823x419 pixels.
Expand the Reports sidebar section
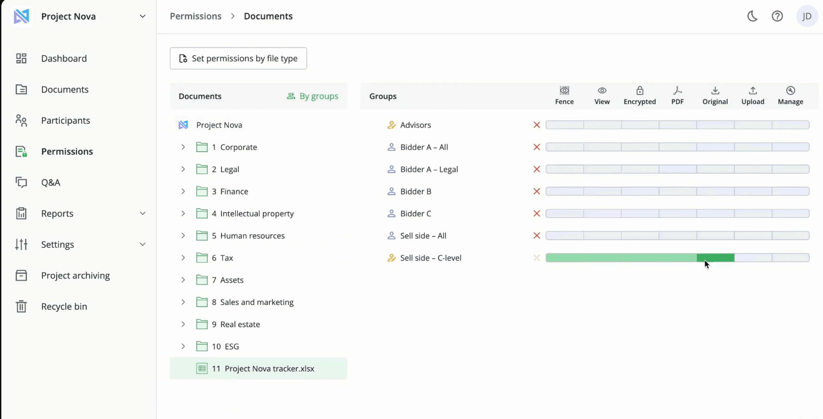142,214
